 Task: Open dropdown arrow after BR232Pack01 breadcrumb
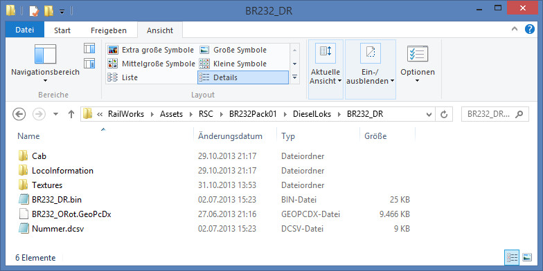click(285, 115)
